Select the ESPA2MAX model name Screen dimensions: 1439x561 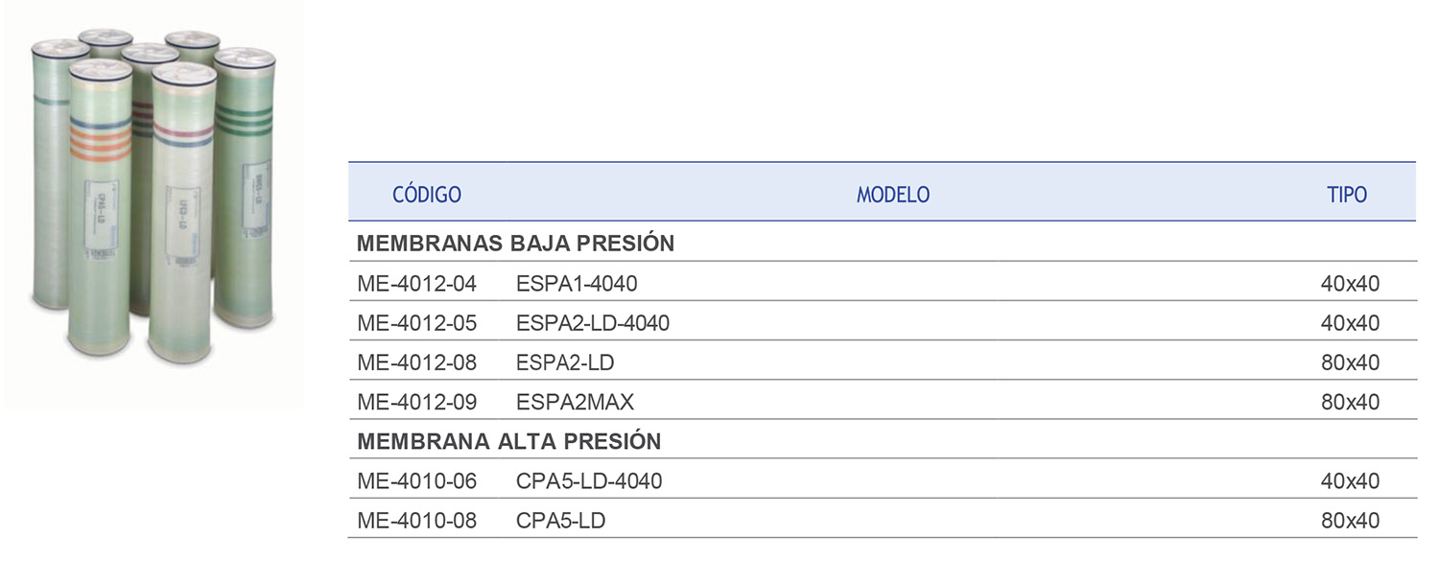click(x=575, y=402)
